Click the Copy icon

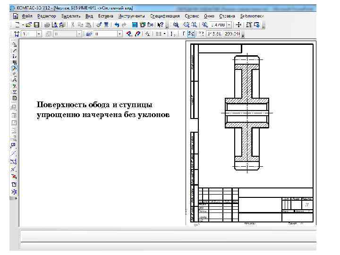(80, 25)
